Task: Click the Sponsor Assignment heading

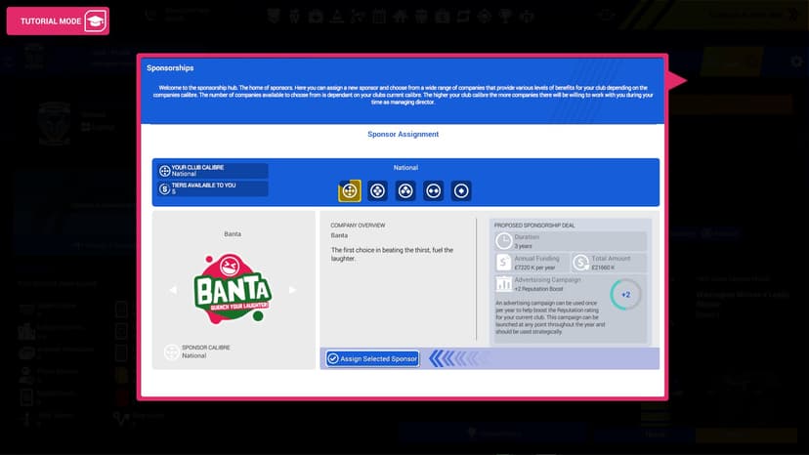Action: pos(403,134)
